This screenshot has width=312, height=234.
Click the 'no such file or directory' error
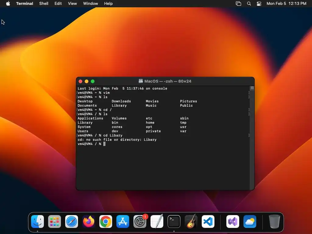(x=117, y=140)
